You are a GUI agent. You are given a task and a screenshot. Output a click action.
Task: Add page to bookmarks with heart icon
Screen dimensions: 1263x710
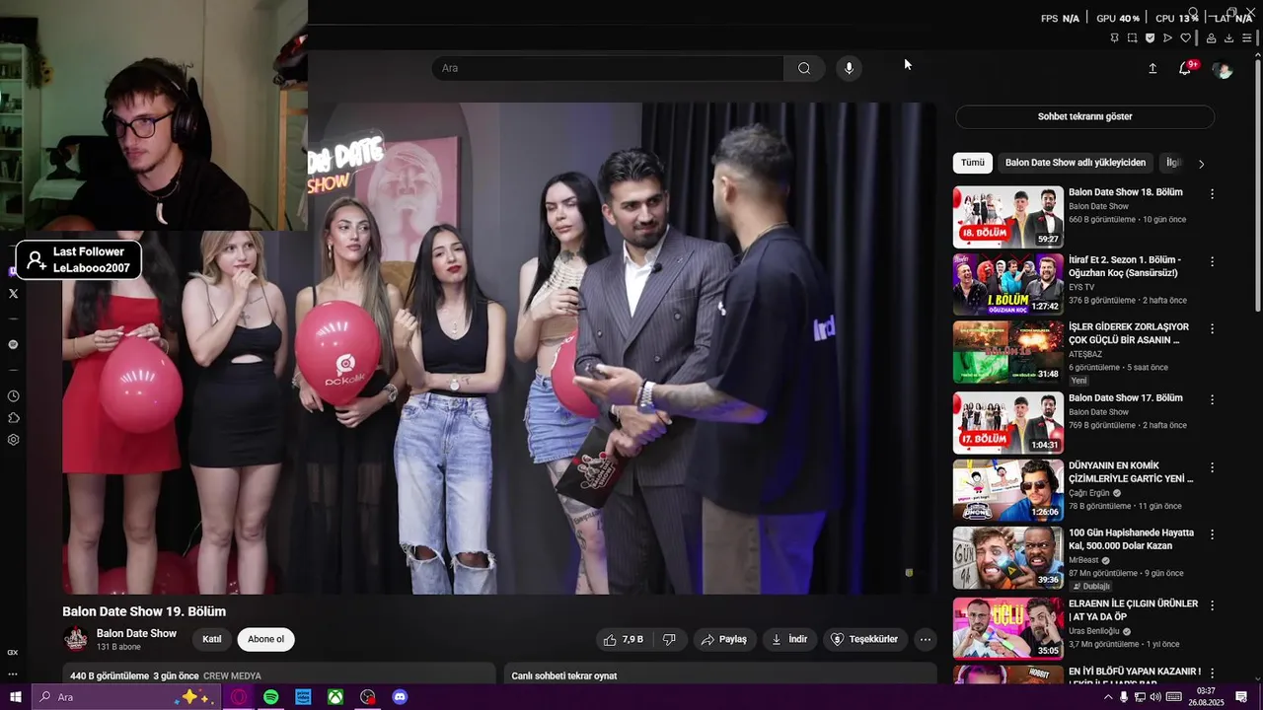pos(1185,38)
